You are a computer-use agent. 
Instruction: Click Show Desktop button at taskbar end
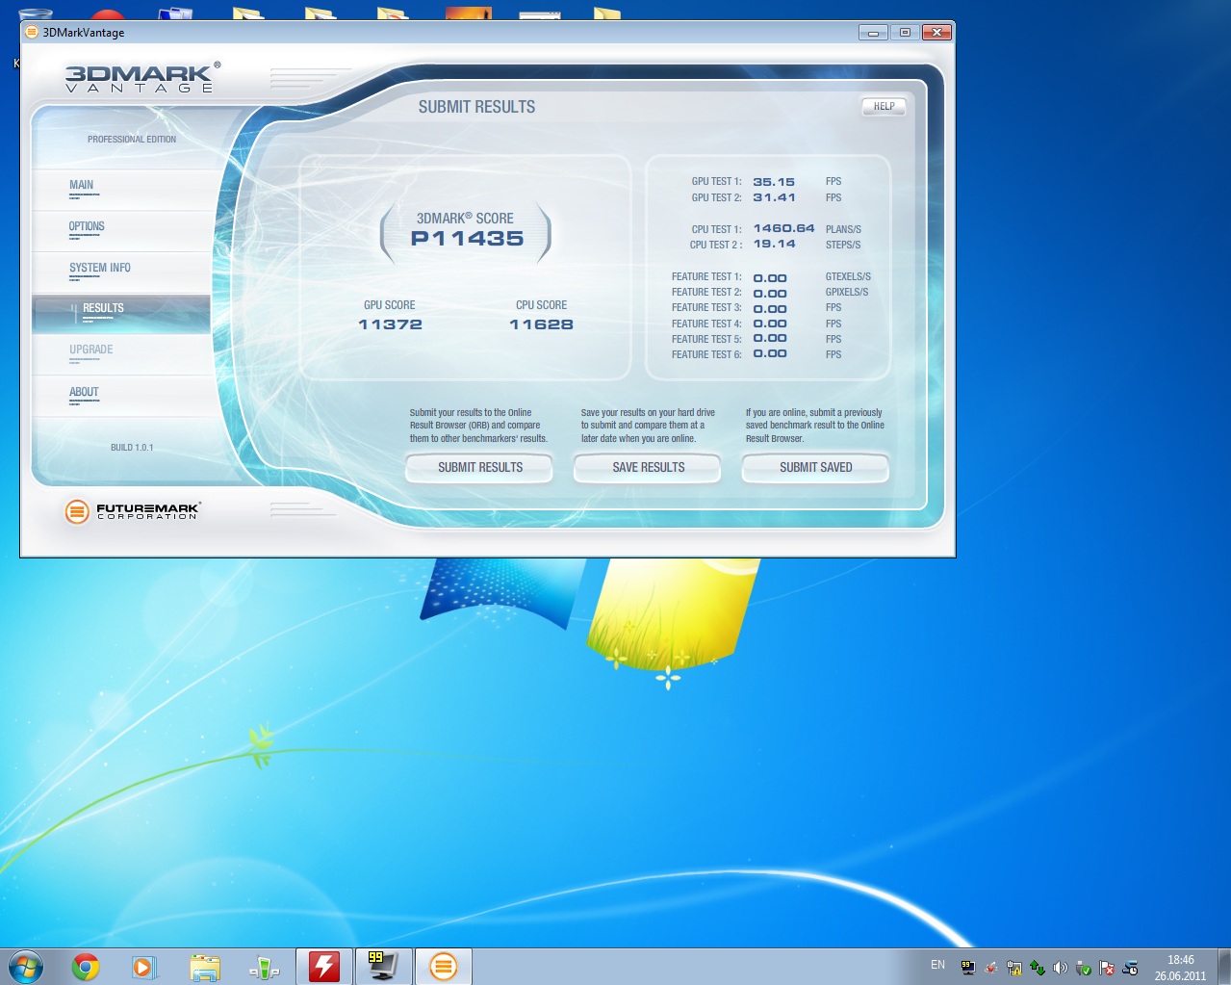pos(1223,967)
